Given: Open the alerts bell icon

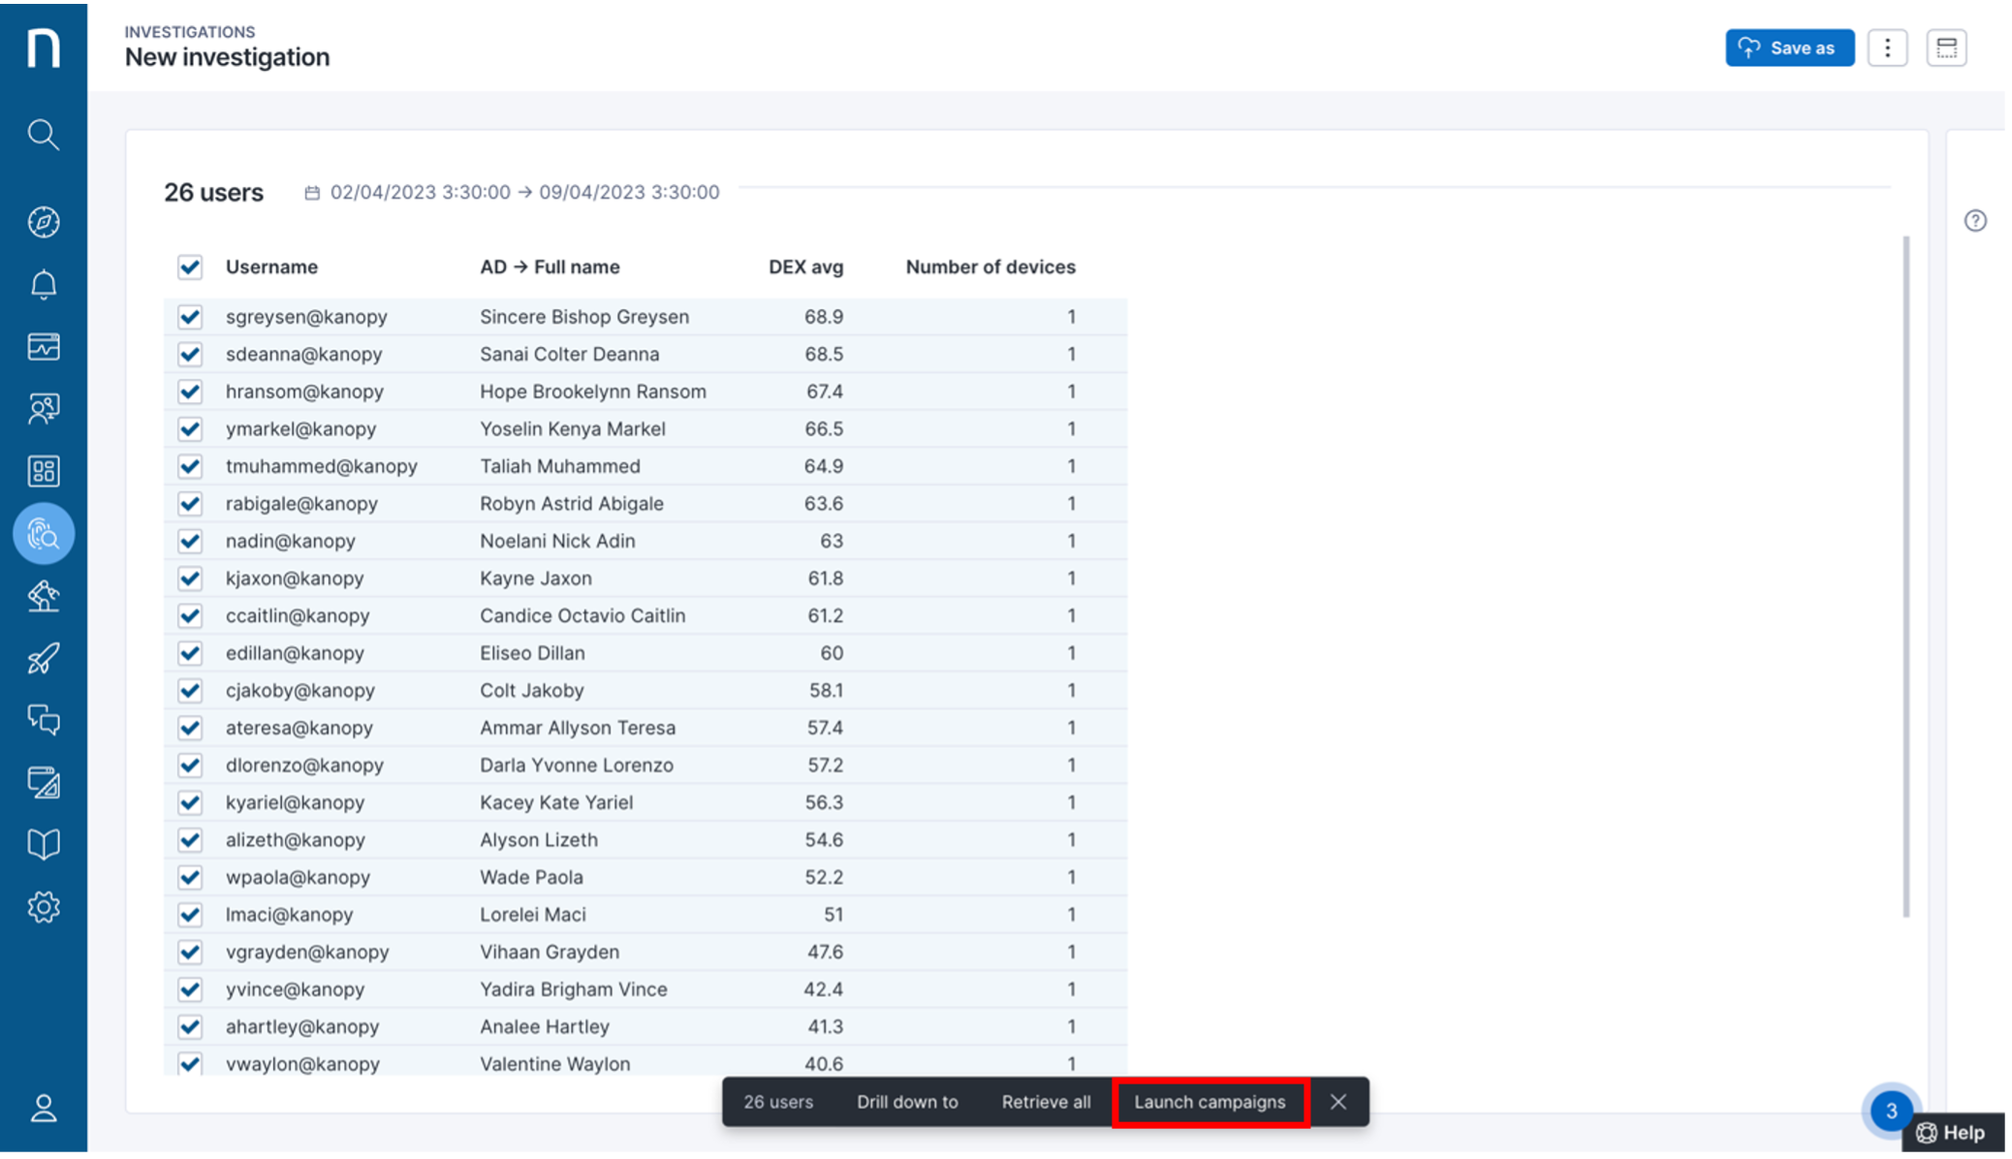Looking at the screenshot, I should click(x=43, y=285).
